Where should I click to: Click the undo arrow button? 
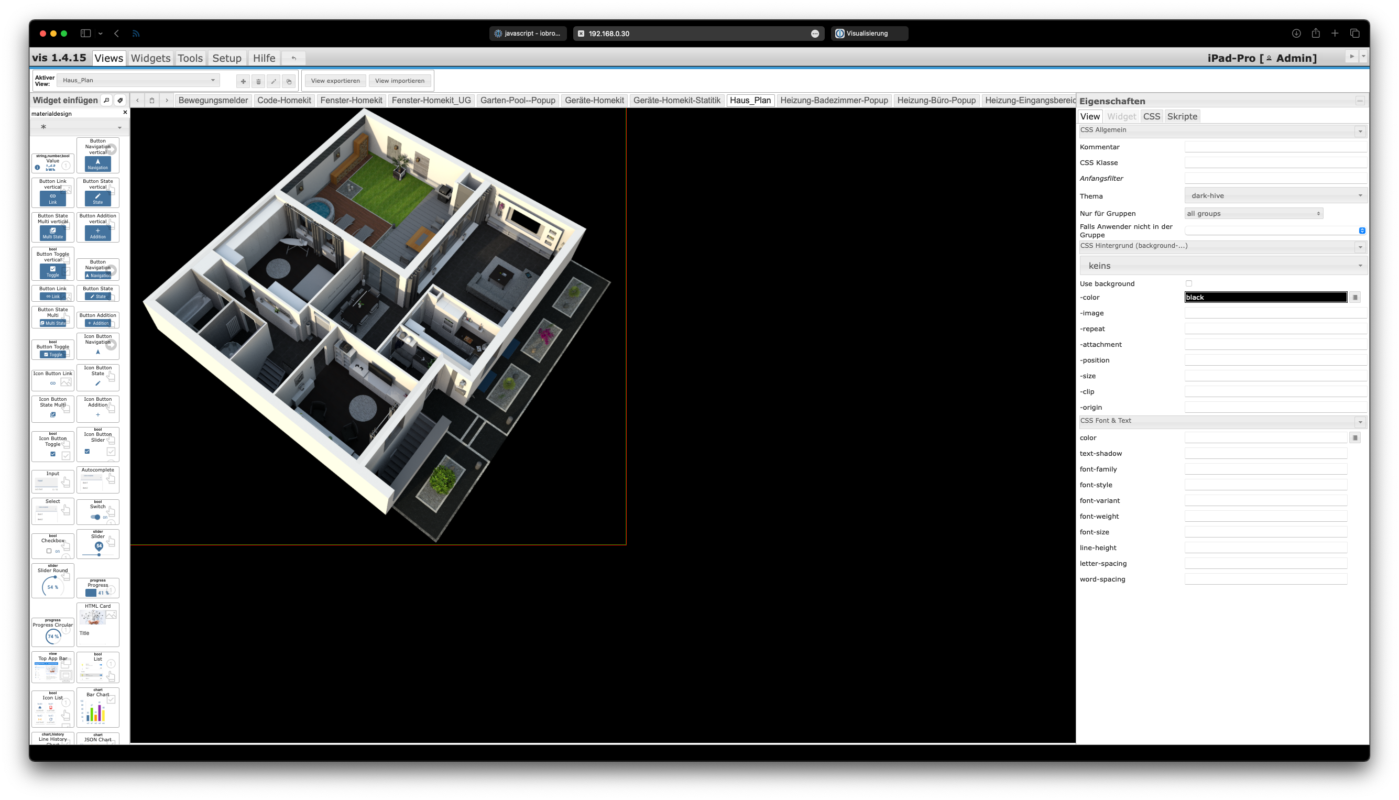(294, 58)
